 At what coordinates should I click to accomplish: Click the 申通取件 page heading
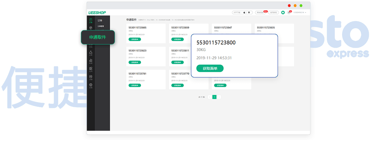point(131,20)
